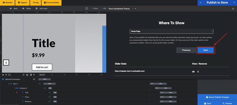Go Back from the editor toolbar

(x=14, y=8)
